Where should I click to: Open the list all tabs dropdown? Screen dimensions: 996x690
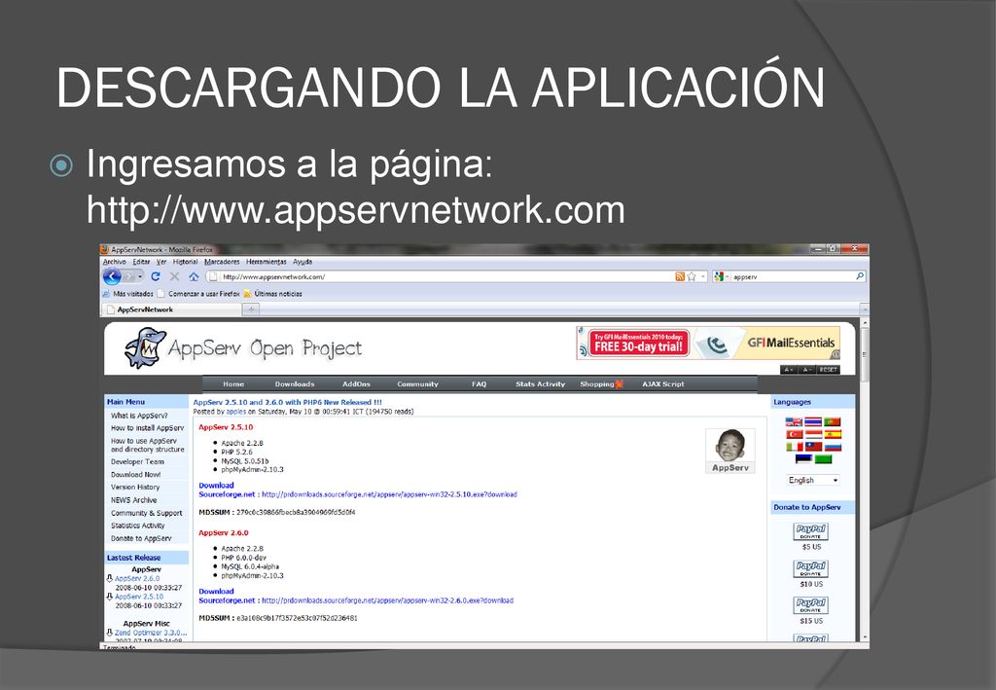click(x=864, y=309)
